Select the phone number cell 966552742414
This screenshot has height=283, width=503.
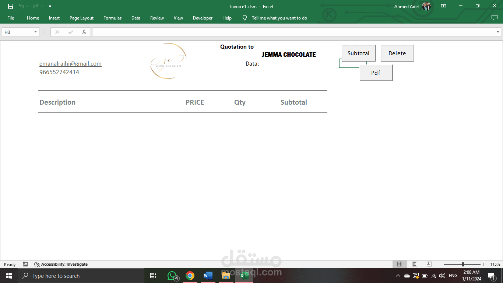pyautogui.click(x=59, y=72)
